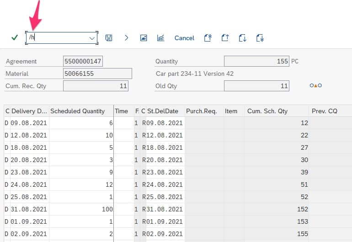
Task: Open the line chart graph icon
Action: 160,38
